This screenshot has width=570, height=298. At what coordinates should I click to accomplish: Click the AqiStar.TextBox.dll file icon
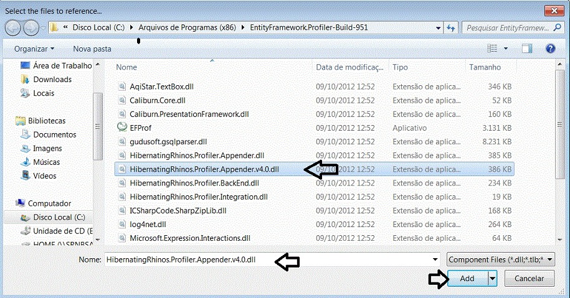coord(122,86)
